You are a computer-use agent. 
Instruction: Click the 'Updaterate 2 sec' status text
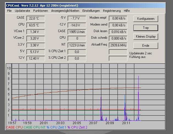coord(141,53)
